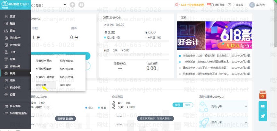Open the 建筑业会计 tax planning article
The width and height of the screenshot is (277, 131).
click(x=205, y=68)
